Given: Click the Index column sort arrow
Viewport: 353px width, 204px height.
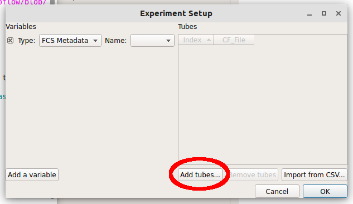Looking at the screenshot, I should pyautogui.click(x=209, y=40).
